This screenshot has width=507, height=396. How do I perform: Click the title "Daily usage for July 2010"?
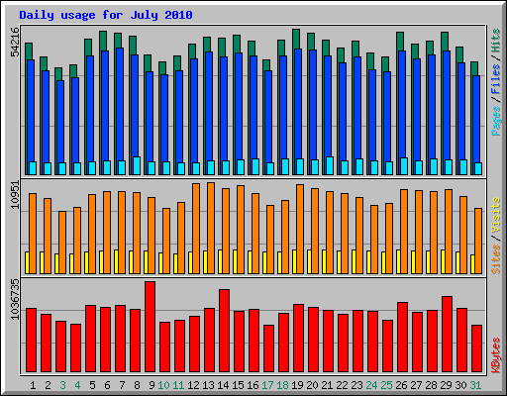(x=106, y=15)
